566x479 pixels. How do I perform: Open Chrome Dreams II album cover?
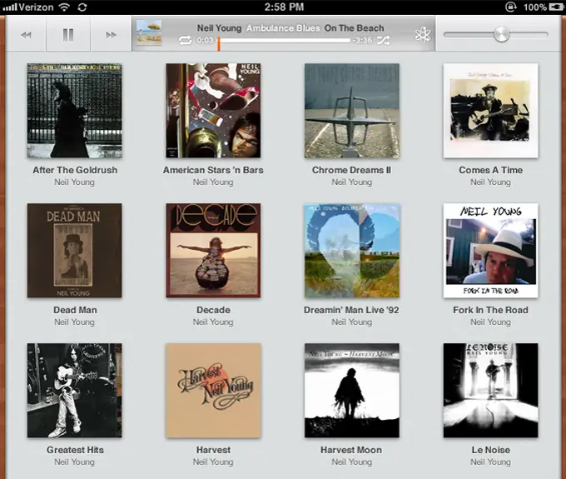(x=352, y=111)
